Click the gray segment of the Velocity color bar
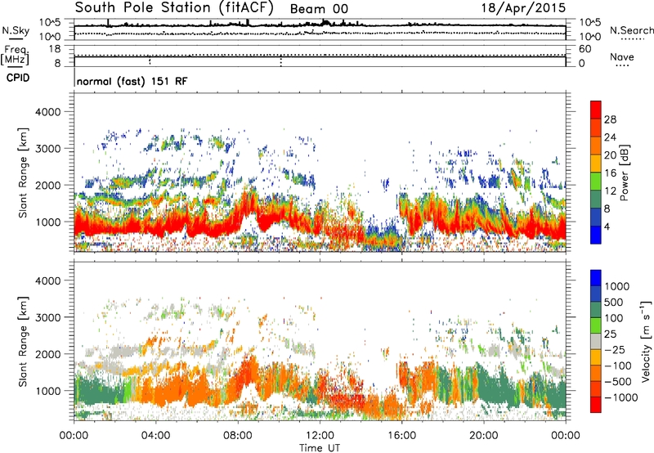The width and height of the screenshot is (654, 453). click(x=596, y=341)
